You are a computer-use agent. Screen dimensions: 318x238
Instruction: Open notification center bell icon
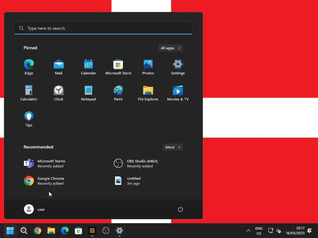310,231
